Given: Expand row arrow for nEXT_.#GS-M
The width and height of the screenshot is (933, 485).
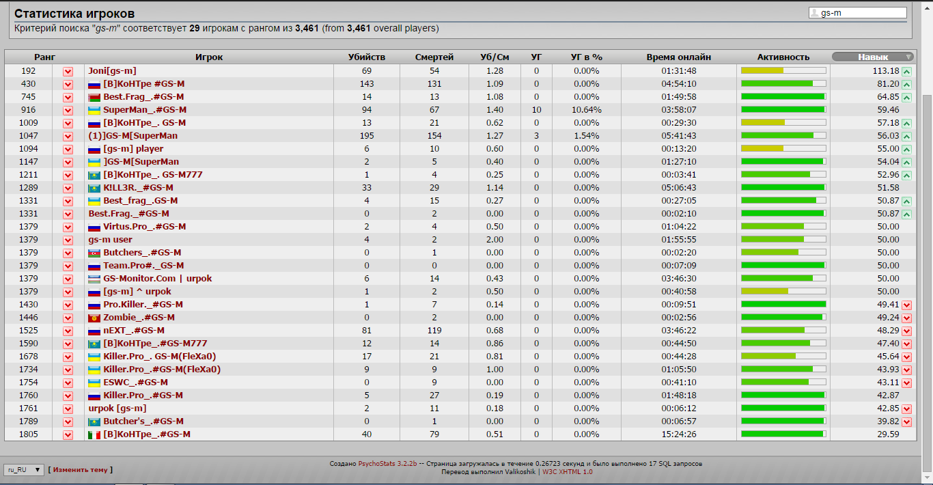Looking at the screenshot, I should [68, 331].
